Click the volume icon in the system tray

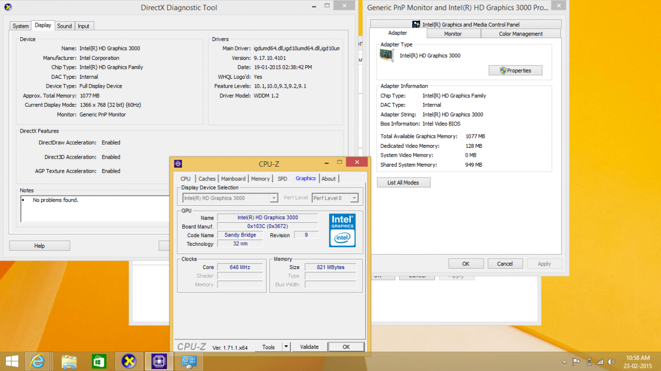tap(611, 362)
